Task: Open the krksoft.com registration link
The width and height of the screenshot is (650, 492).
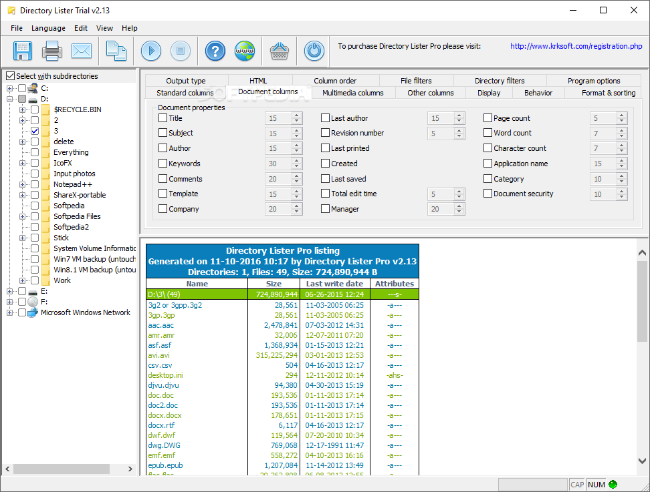Action: (x=576, y=46)
